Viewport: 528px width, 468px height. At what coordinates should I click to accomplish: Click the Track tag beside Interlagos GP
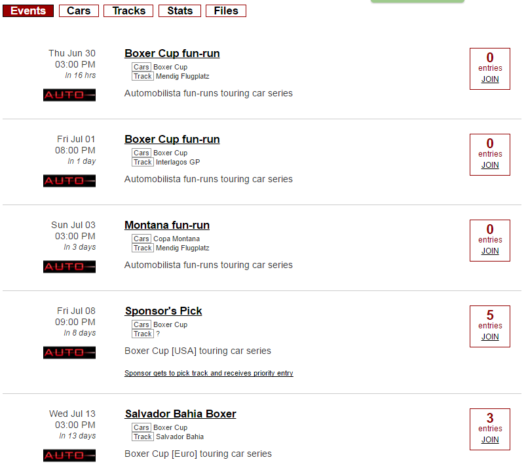point(143,162)
